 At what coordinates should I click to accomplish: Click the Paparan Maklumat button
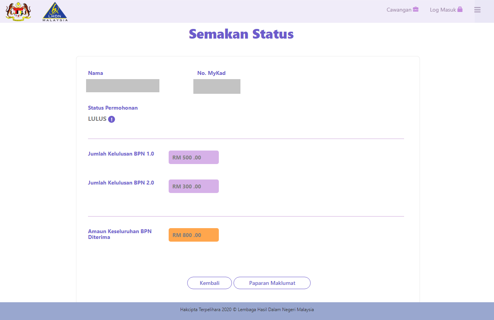[x=272, y=283]
